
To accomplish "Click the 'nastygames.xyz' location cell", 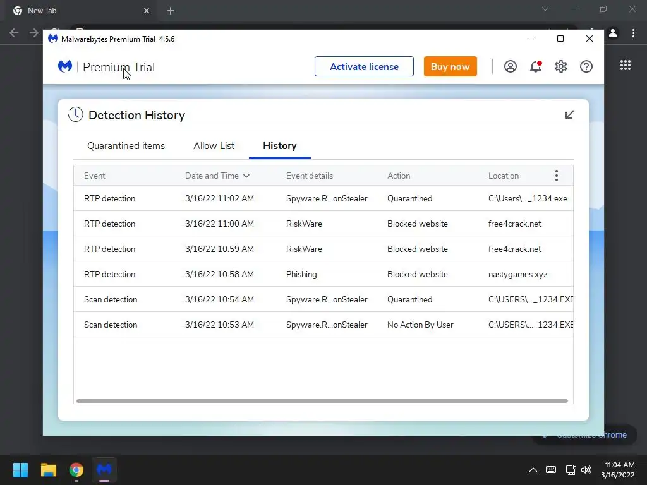I will [x=518, y=274].
